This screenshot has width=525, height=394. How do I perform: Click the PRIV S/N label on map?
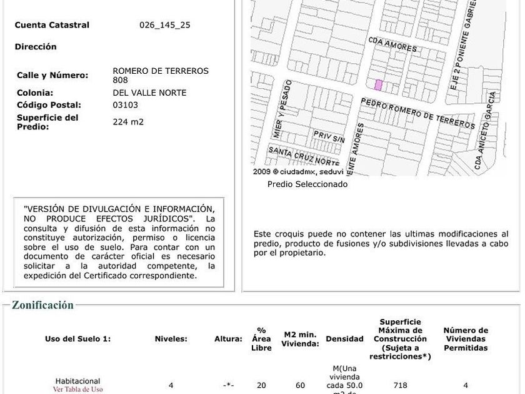pos(329,137)
